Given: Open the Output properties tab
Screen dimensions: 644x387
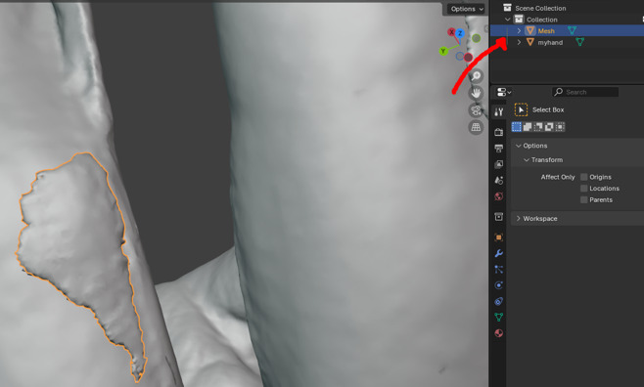Looking at the screenshot, I should click(x=498, y=149).
